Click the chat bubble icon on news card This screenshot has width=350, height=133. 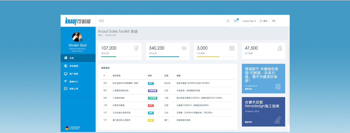(x=278, y=87)
